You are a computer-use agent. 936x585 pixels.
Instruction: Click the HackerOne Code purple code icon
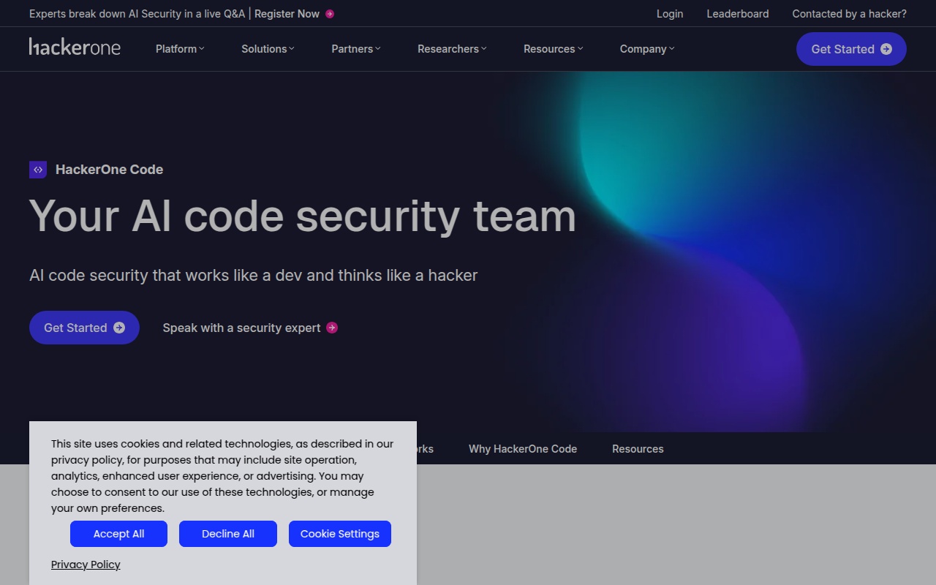pyautogui.click(x=38, y=170)
